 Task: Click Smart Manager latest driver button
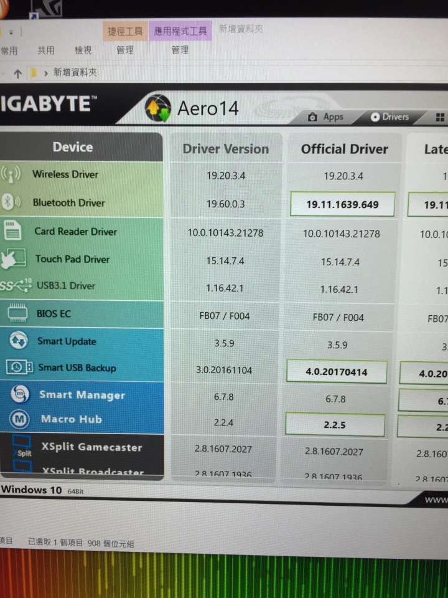click(x=423, y=401)
